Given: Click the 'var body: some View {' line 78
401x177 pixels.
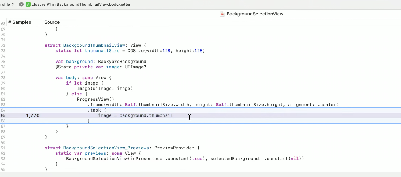Looking at the screenshot, I should click(x=83, y=78).
